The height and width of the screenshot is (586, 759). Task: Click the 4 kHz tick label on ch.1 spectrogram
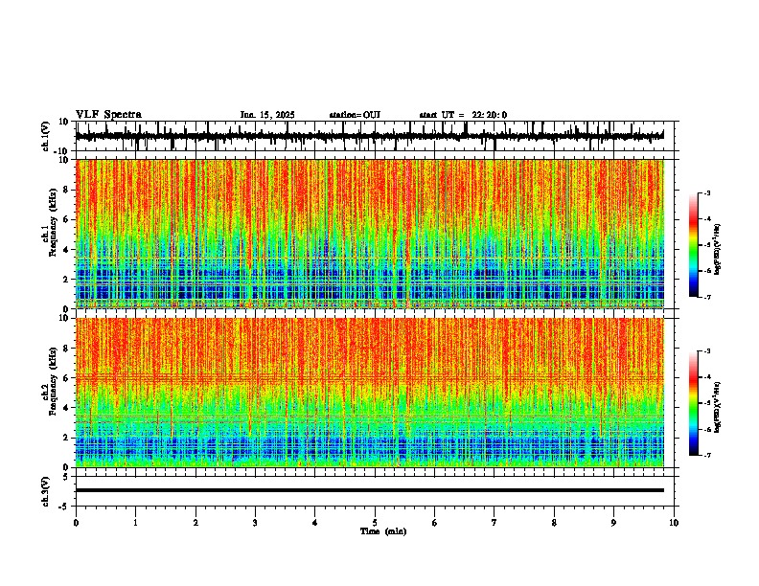coord(66,250)
